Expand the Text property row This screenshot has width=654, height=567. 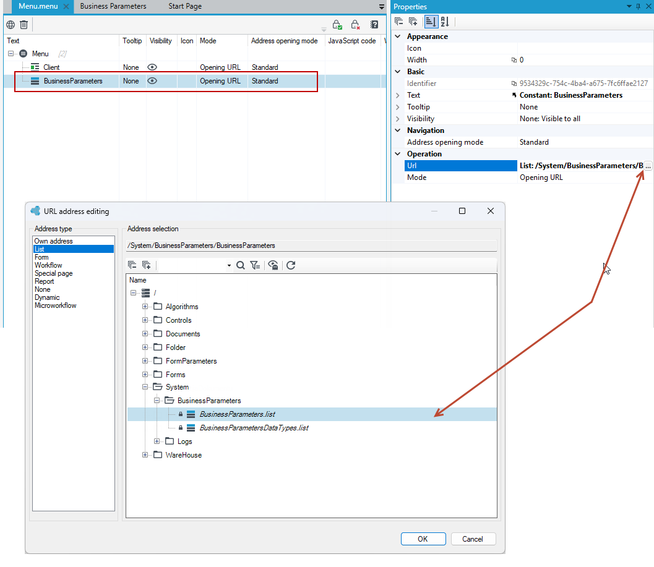(x=398, y=95)
